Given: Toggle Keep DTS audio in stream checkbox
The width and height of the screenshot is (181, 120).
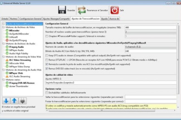Looking at the screenshot, I should (47, 55).
